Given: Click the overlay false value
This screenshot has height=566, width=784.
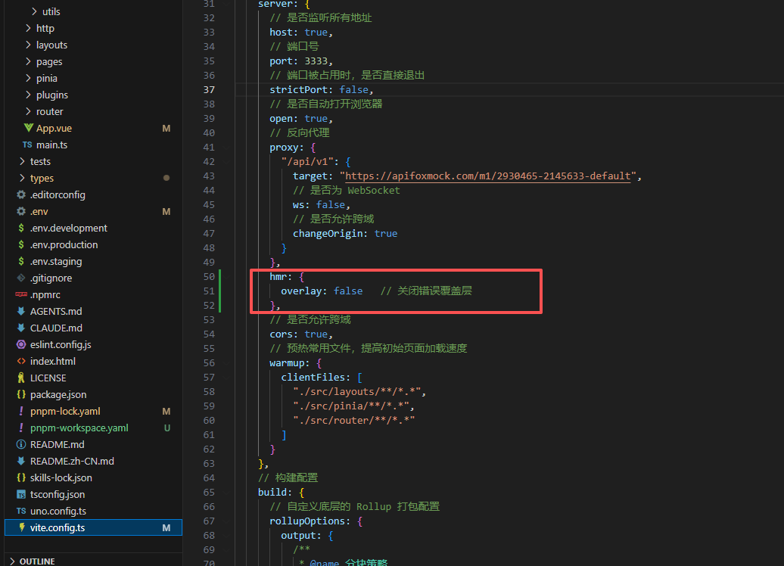Looking at the screenshot, I should (348, 291).
